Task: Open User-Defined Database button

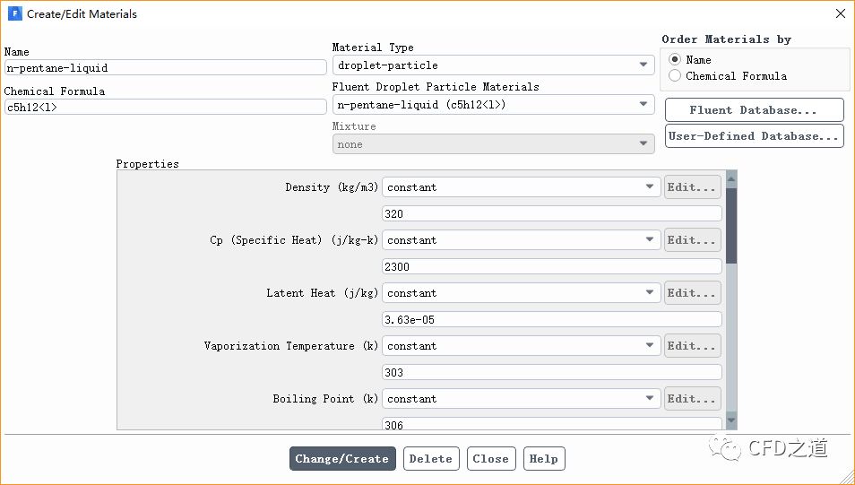Action: point(754,136)
